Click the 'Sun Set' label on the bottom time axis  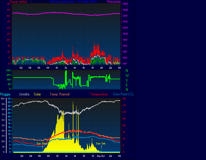(101, 156)
